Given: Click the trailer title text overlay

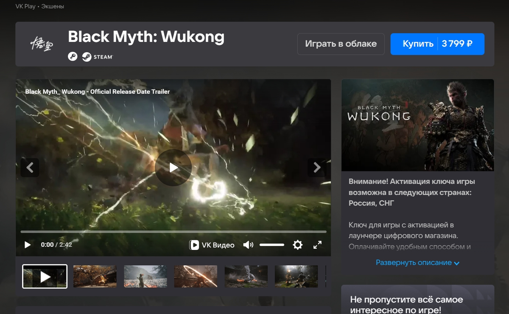Looking at the screenshot, I should (98, 91).
